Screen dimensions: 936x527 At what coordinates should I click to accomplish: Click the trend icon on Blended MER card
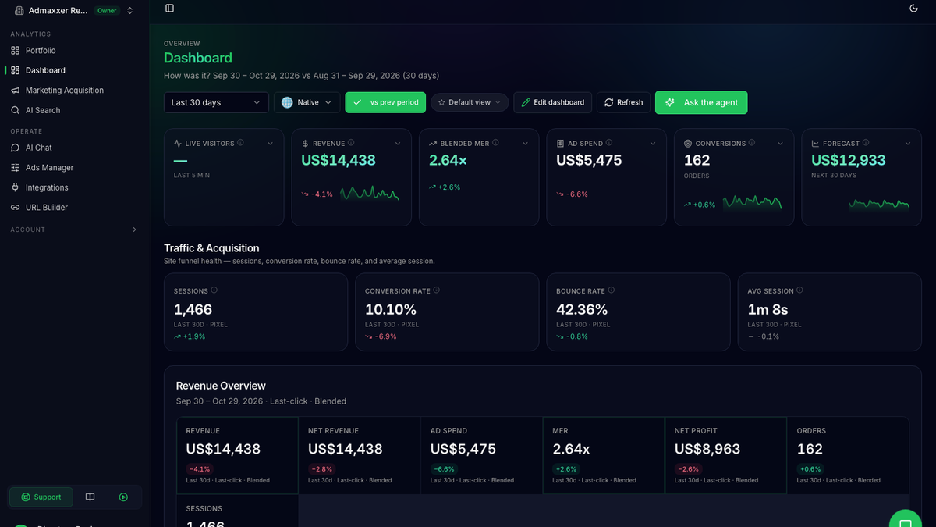tap(433, 144)
